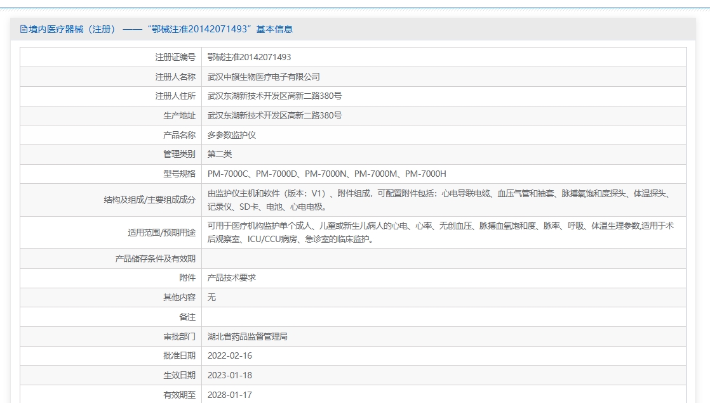Click the label 型号规格
The width and height of the screenshot is (710, 403).
pyautogui.click(x=179, y=174)
